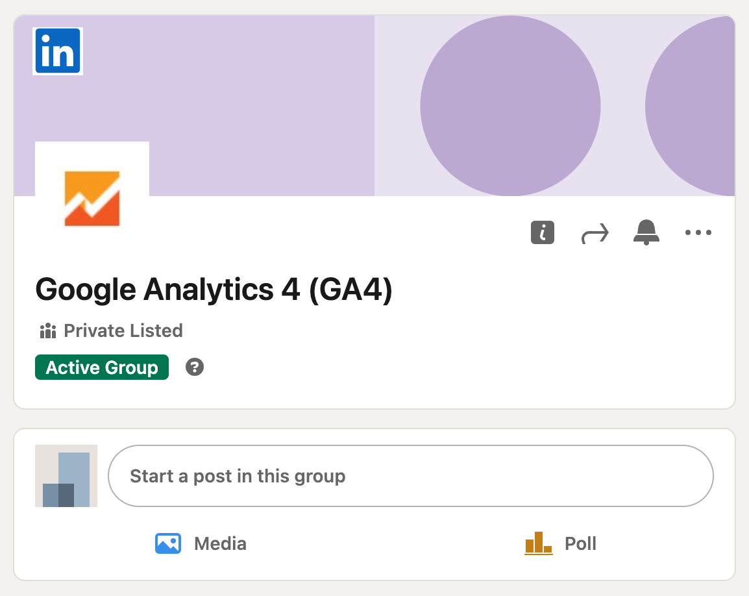This screenshot has width=749, height=596.
Task: Share the group using the arrow icon
Action: [595, 232]
